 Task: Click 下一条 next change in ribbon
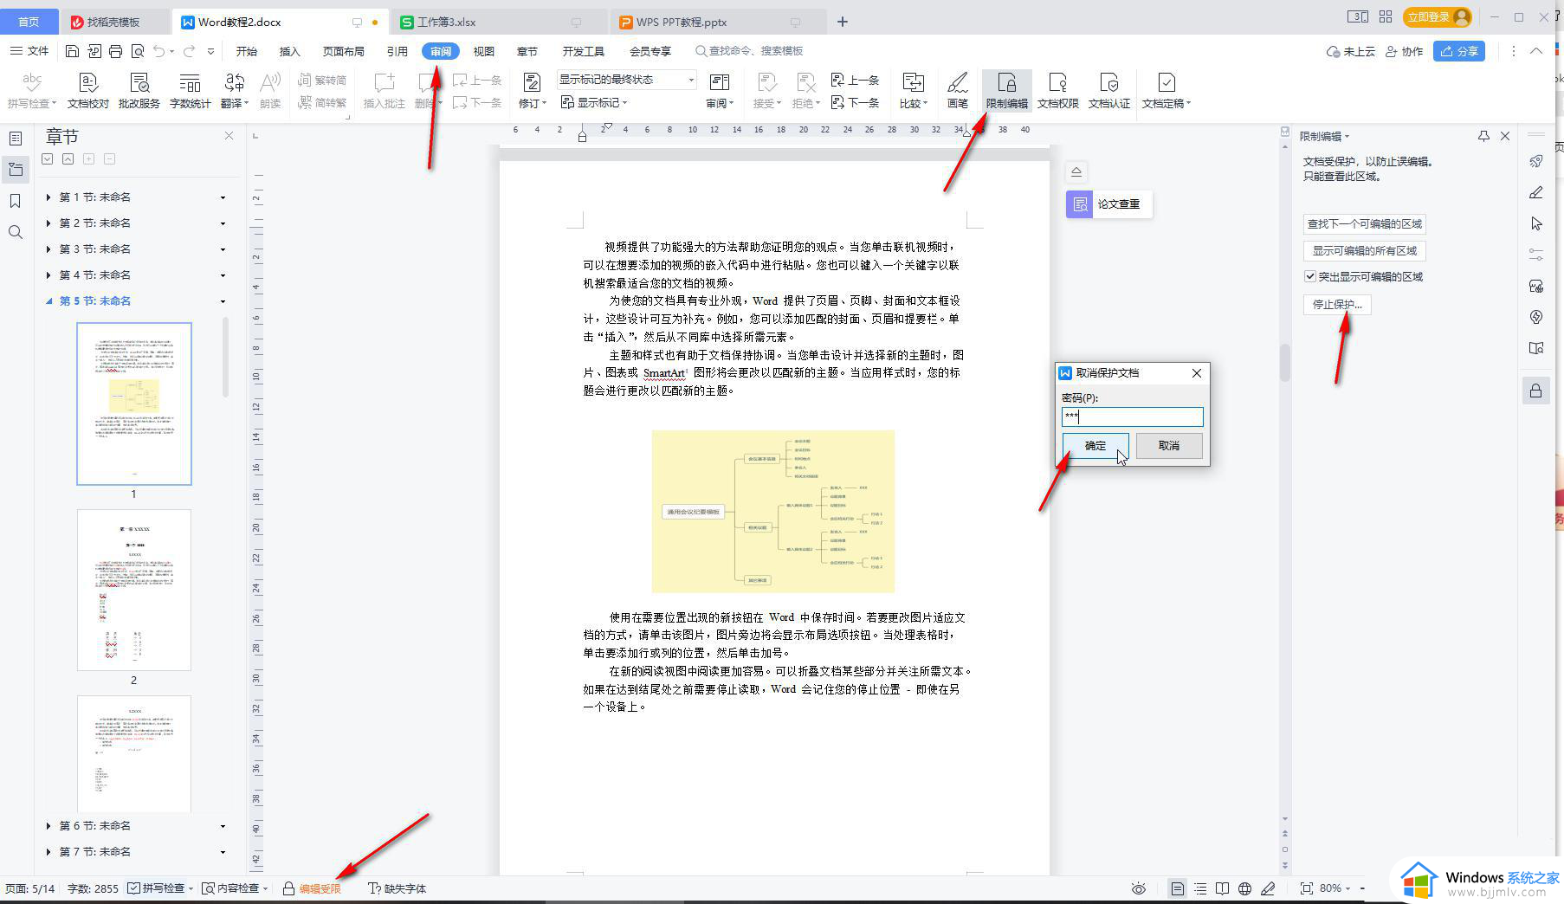856,102
